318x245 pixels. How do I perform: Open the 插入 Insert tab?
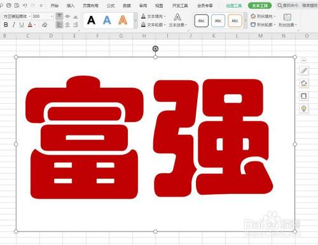point(71,6)
